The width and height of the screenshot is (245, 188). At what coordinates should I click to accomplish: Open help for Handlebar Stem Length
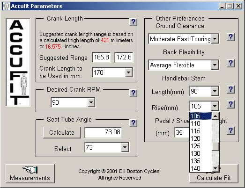coord(231,89)
